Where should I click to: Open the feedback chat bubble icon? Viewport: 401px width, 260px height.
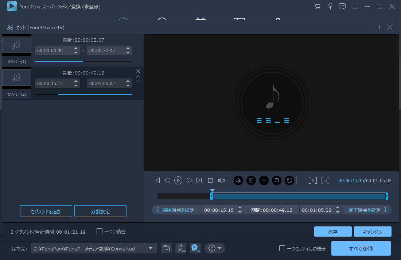[x=342, y=6]
